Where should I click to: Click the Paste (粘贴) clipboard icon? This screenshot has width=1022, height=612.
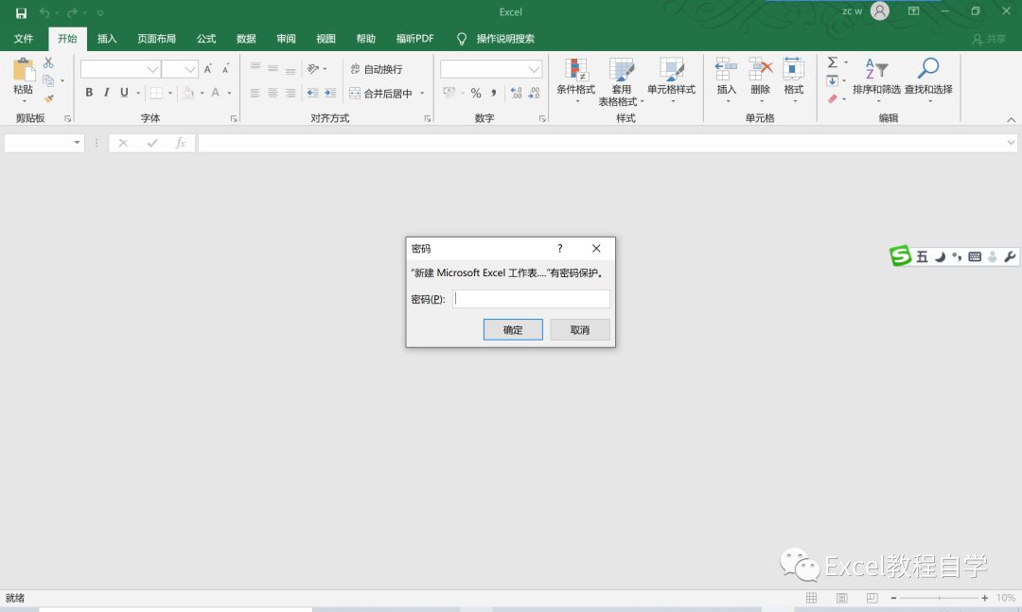coord(24,70)
